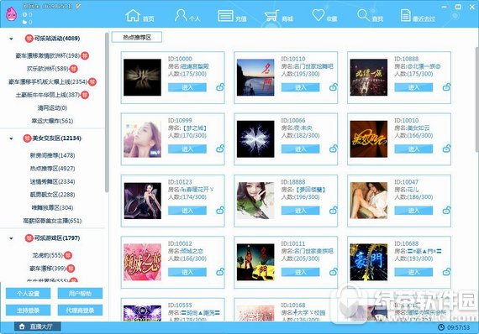Enter room ID:10047 with 进入 button

coord(413,211)
